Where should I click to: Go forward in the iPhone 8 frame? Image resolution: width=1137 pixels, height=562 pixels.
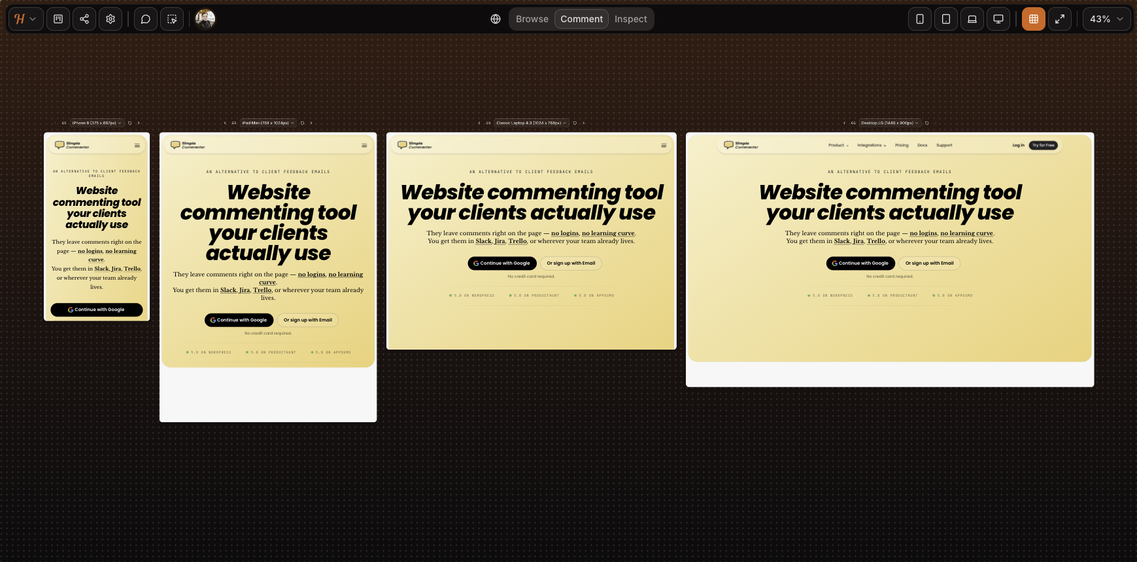coord(139,123)
